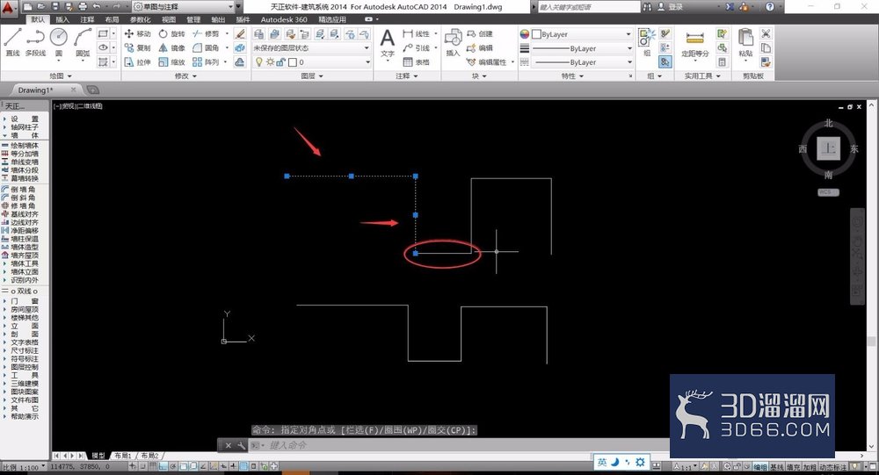879x475 pixels.
Task: Select the 多段线 polyline tool
Action: point(35,42)
